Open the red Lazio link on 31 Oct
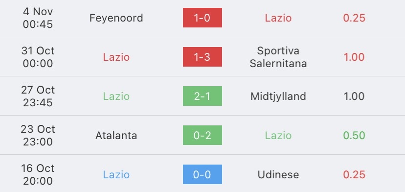The height and width of the screenshot is (192, 405). tap(116, 57)
